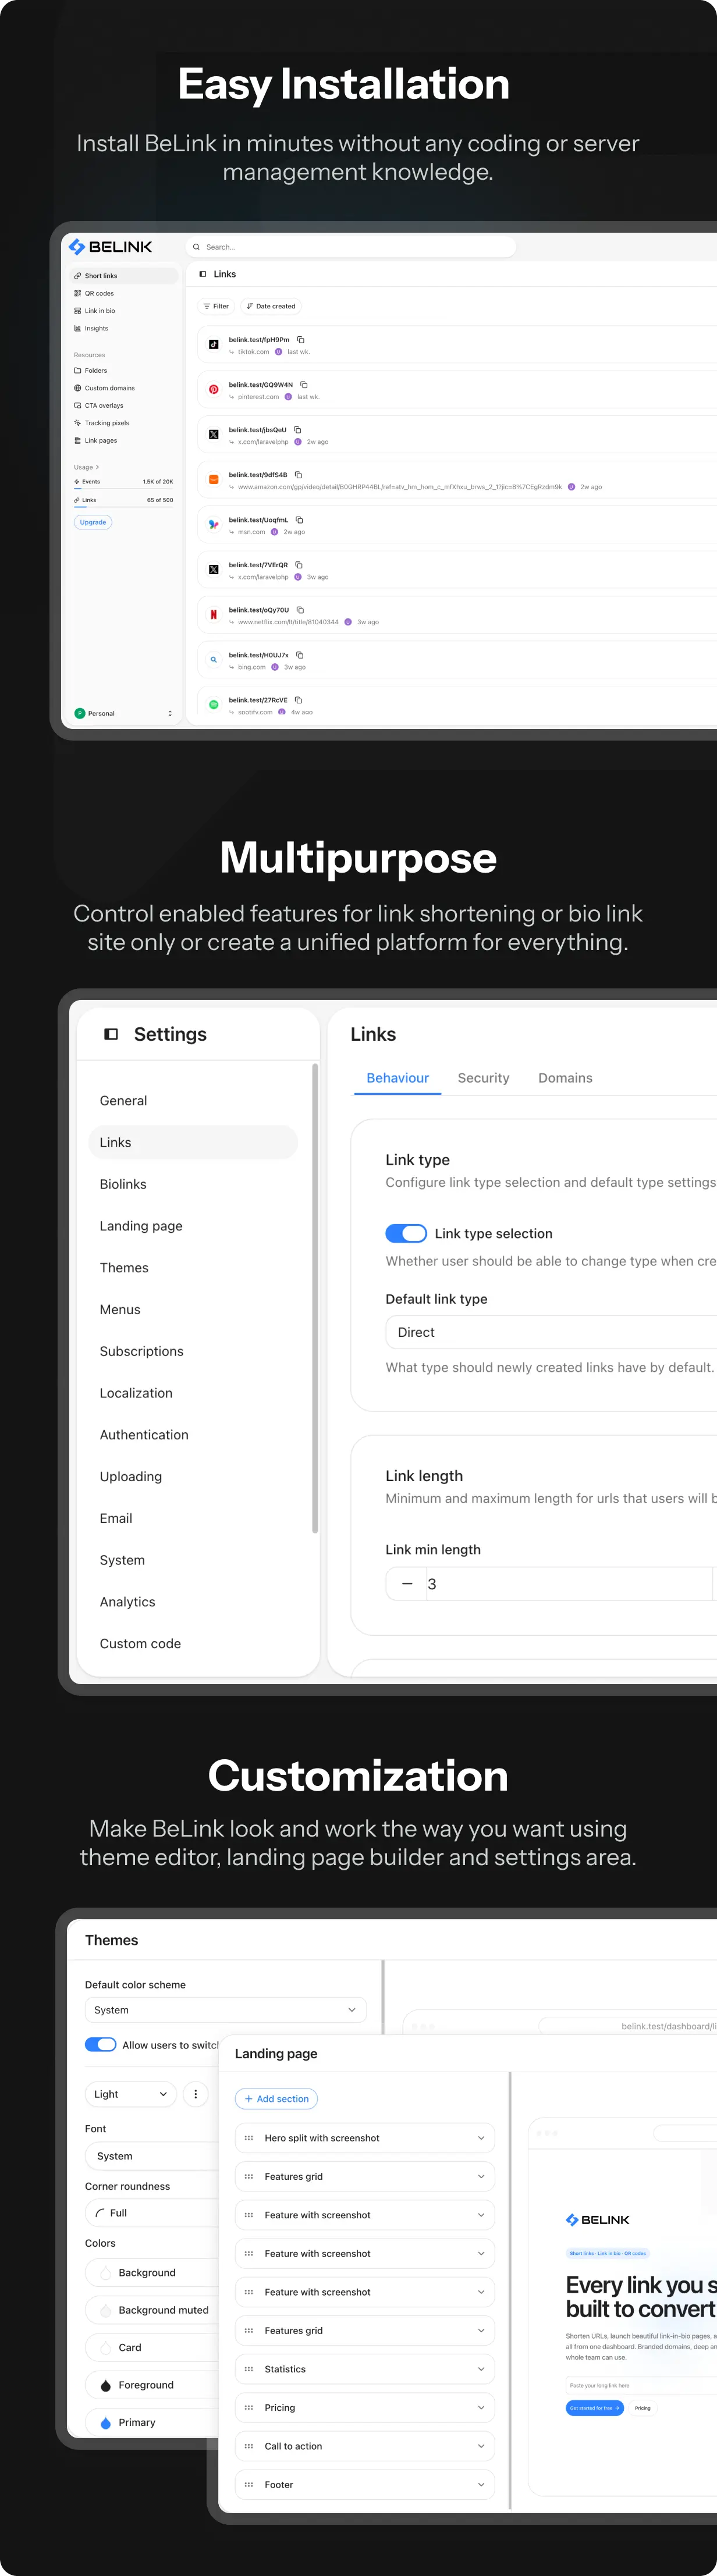
Task: Open the Default link type dropdown
Action: [551, 1332]
